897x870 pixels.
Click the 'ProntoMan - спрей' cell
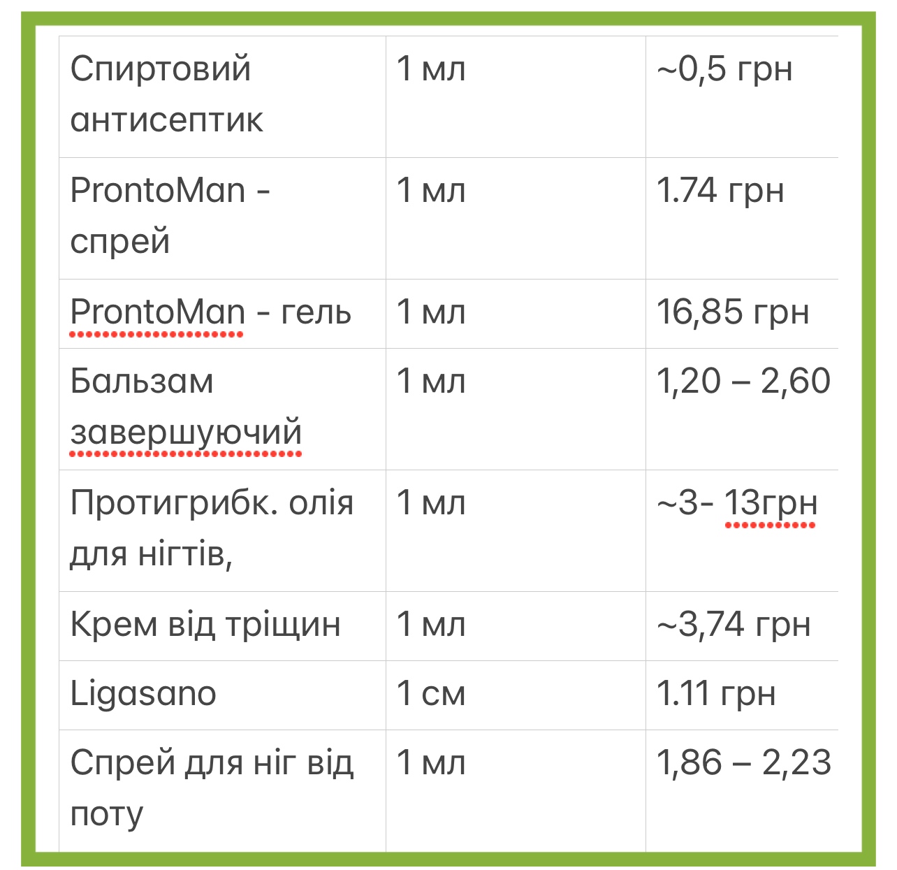(x=222, y=218)
